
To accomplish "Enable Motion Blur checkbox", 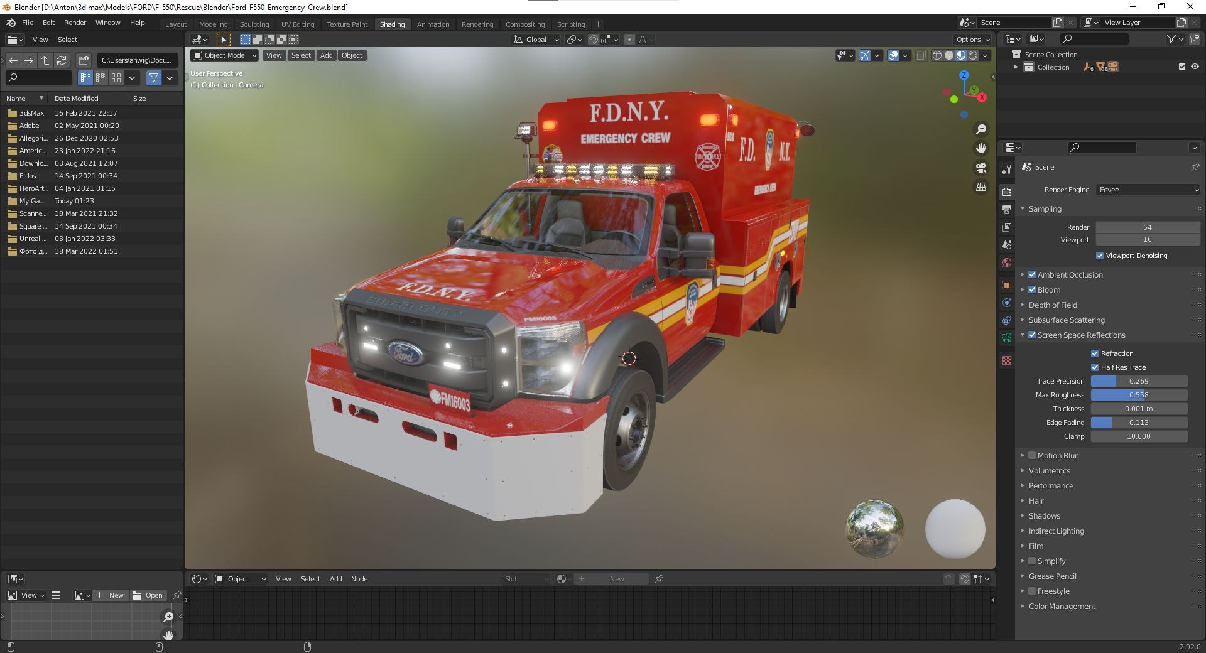I will (x=1032, y=455).
